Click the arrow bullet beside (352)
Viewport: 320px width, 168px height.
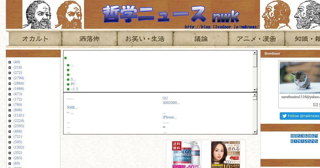point(10,153)
